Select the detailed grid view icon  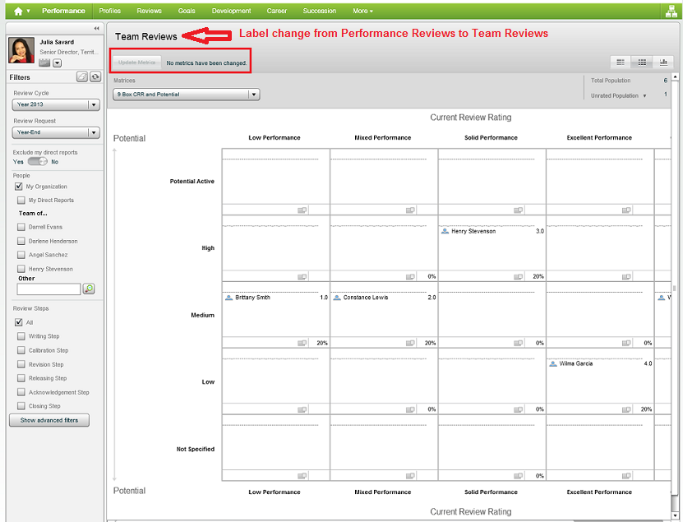pyautogui.click(x=642, y=62)
